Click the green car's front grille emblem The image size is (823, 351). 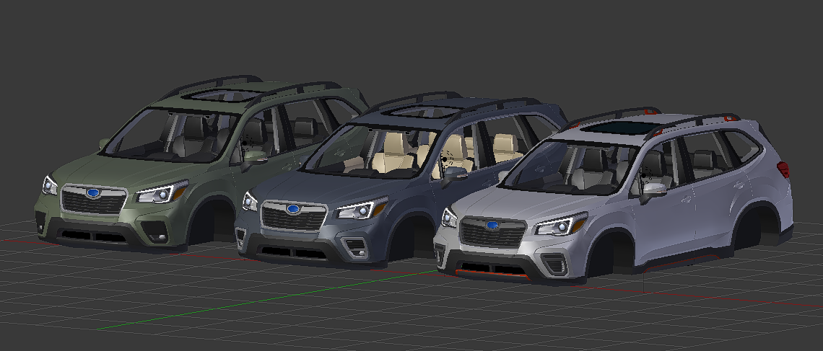tap(93, 192)
